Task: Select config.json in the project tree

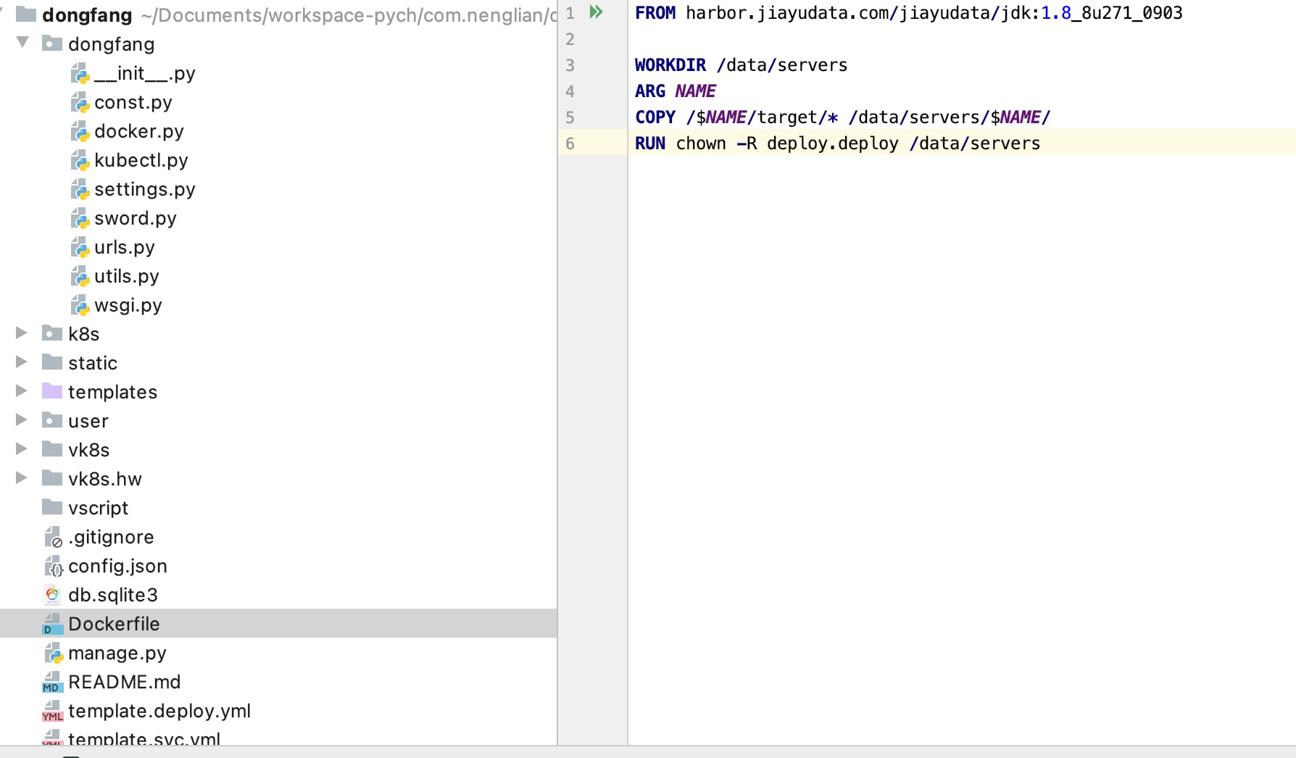Action: click(278, 566)
